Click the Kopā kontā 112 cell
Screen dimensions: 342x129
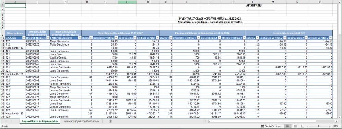tap(15, 48)
